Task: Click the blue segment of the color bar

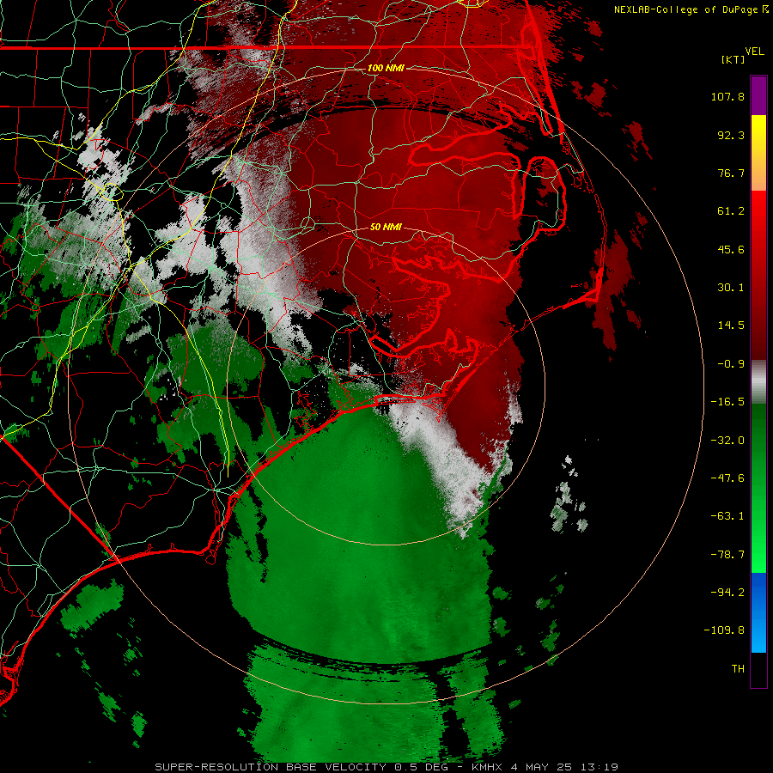Action: pyautogui.click(x=758, y=612)
